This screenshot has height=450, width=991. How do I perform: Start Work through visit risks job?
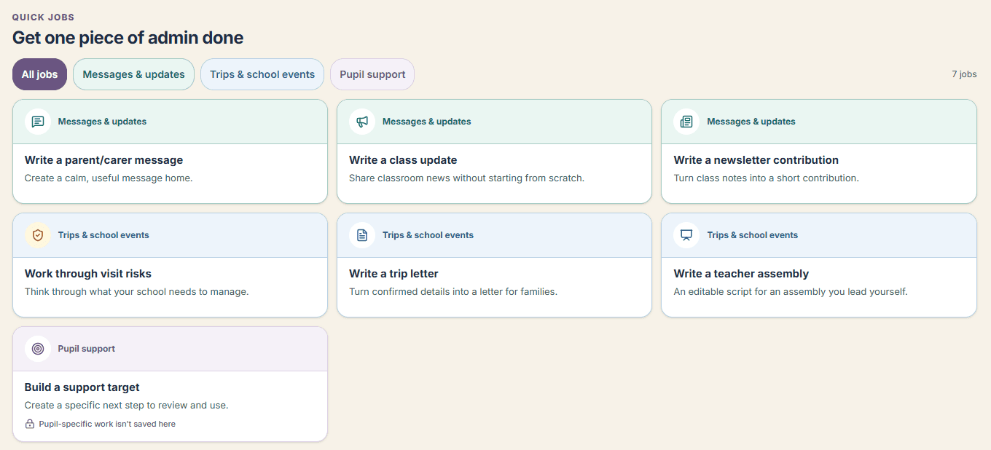tap(170, 265)
